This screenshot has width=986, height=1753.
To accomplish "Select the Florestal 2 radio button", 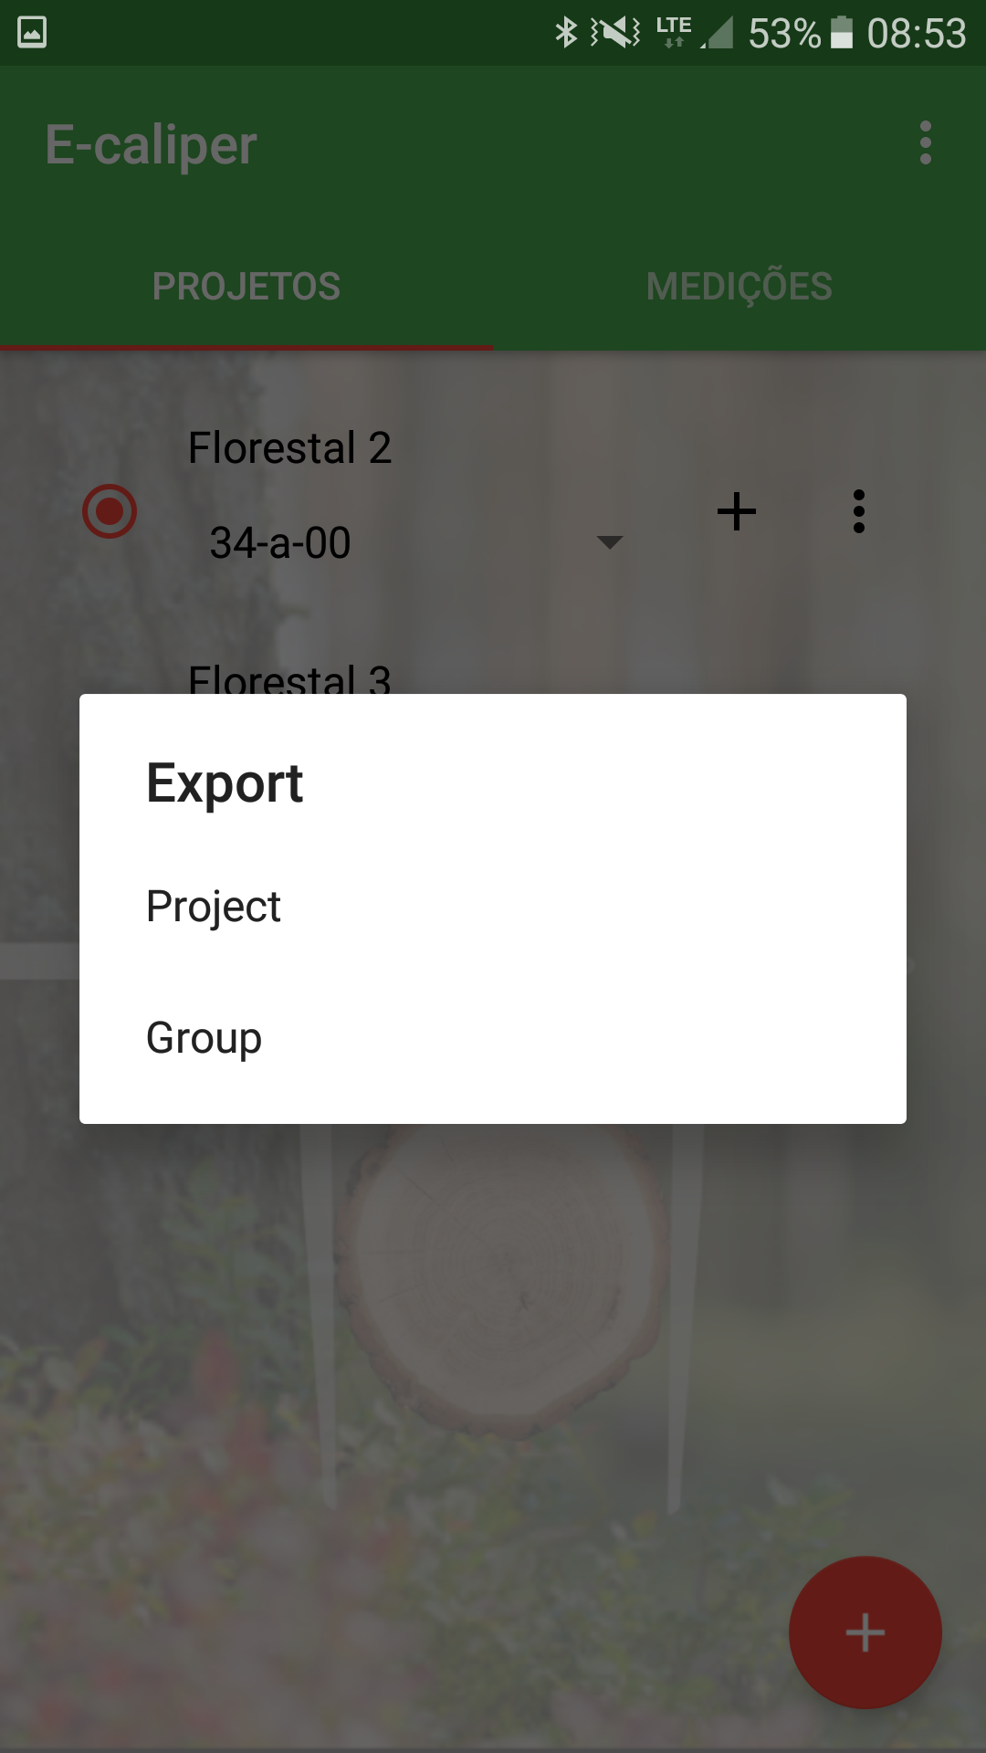I will pyautogui.click(x=110, y=511).
